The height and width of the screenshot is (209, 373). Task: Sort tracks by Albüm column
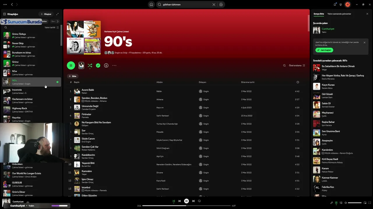point(159,82)
